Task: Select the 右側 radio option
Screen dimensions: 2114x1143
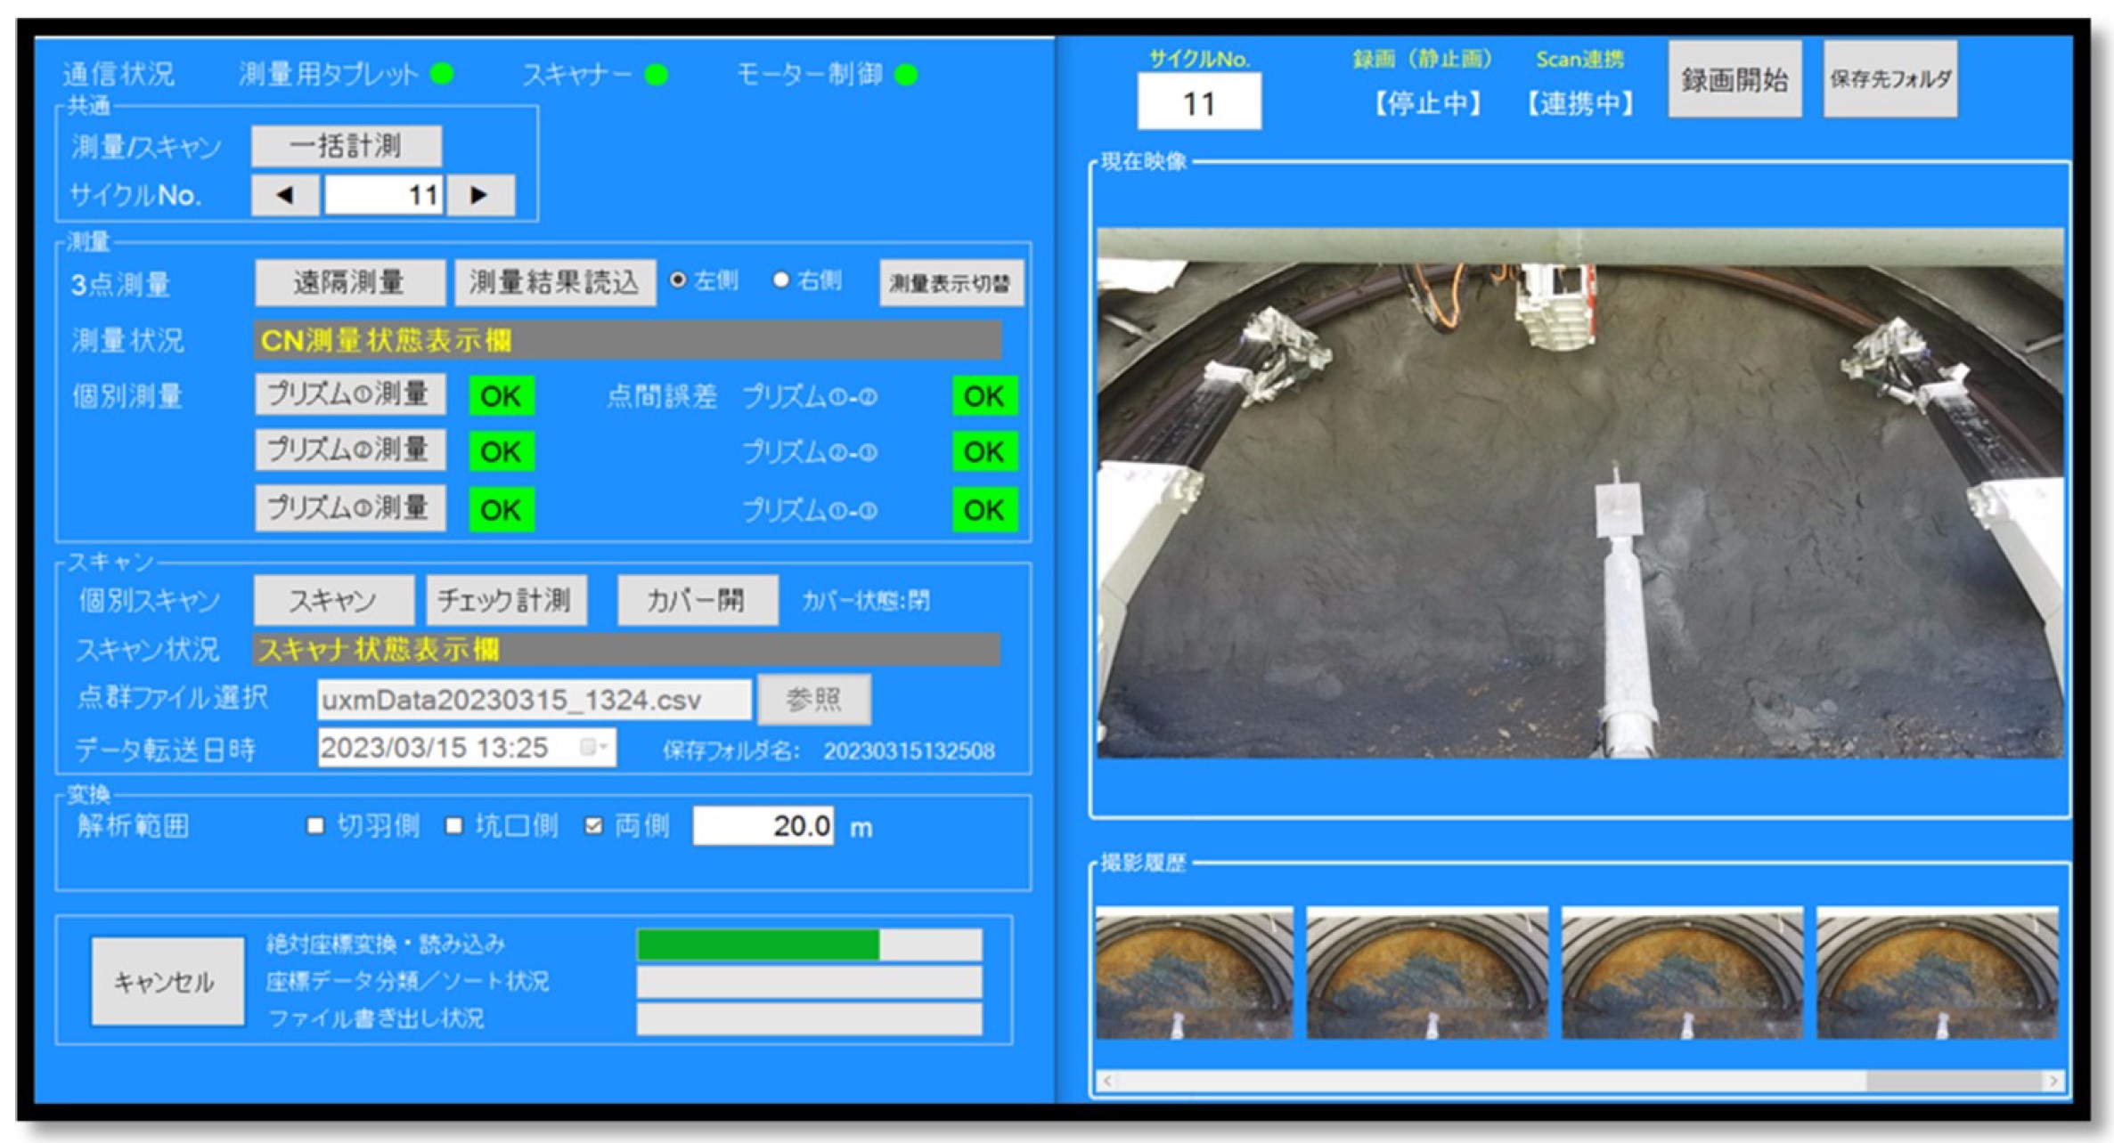Action: pyautogui.click(x=782, y=283)
